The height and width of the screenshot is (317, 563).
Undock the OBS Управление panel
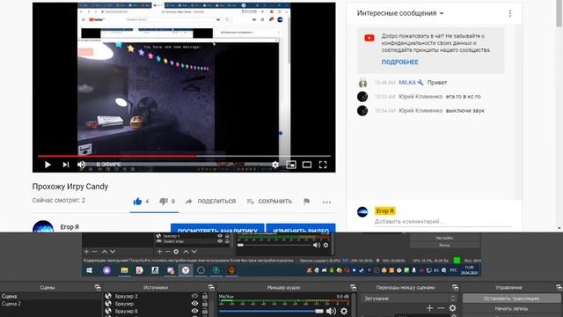coord(559,287)
